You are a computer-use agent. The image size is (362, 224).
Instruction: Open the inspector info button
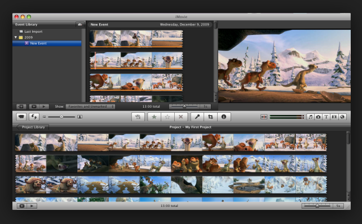(x=224, y=117)
